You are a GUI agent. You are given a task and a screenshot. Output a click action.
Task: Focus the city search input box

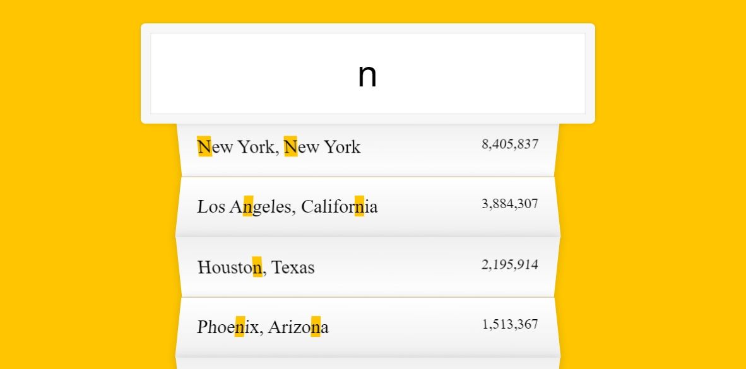(367, 73)
